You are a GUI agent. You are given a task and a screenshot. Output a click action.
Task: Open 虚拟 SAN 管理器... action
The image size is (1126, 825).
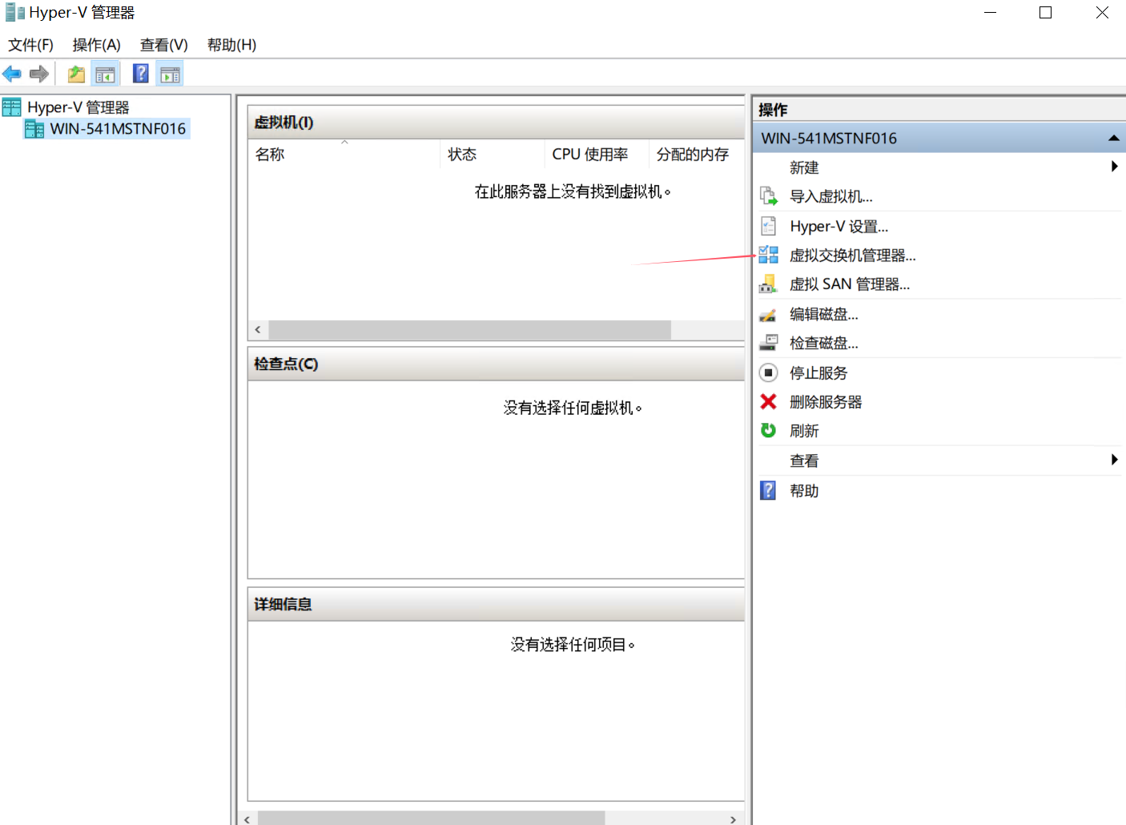click(849, 284)
